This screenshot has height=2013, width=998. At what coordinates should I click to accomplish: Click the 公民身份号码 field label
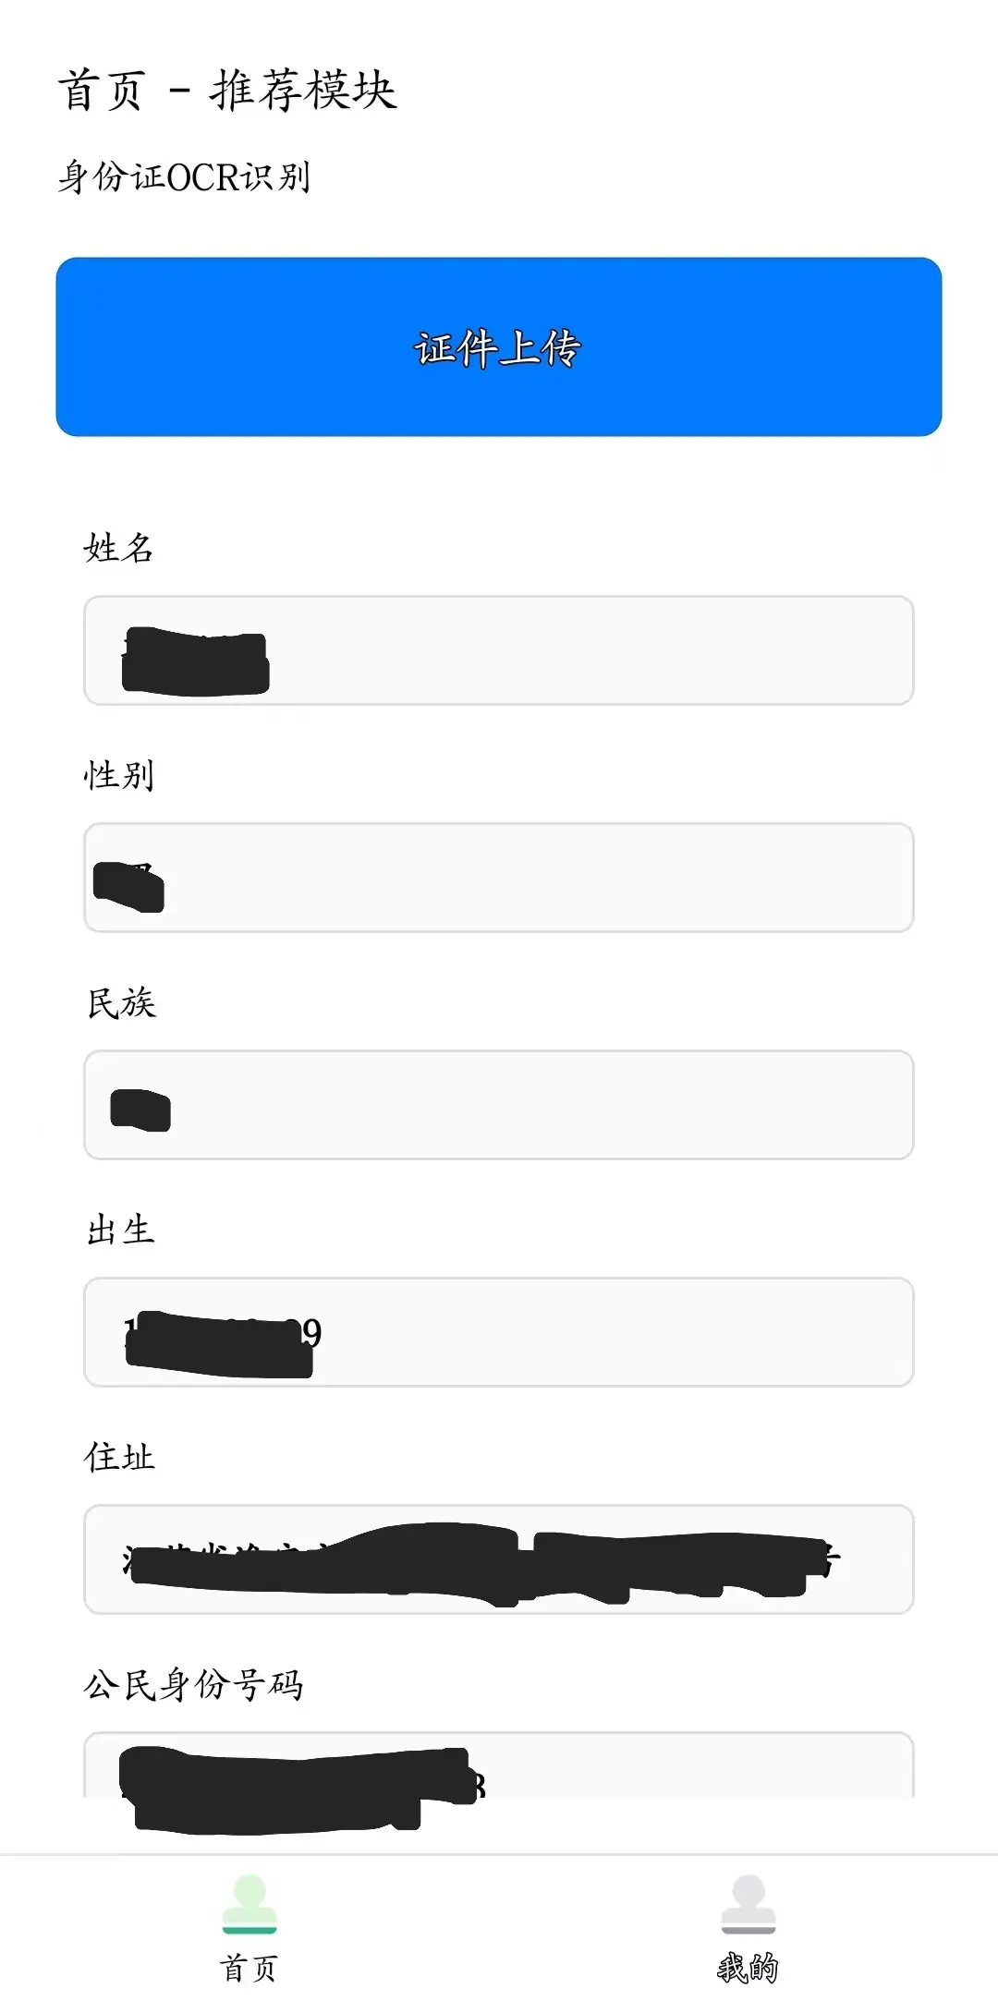pyautogui.click(x=193, y=1685)
